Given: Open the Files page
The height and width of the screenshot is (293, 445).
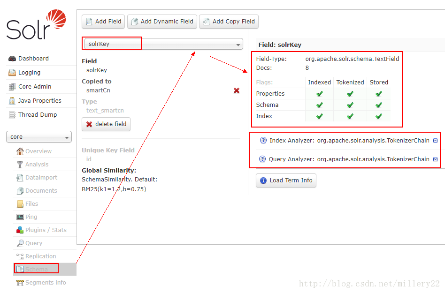Looking at the screenshot, I should (31, 204).
